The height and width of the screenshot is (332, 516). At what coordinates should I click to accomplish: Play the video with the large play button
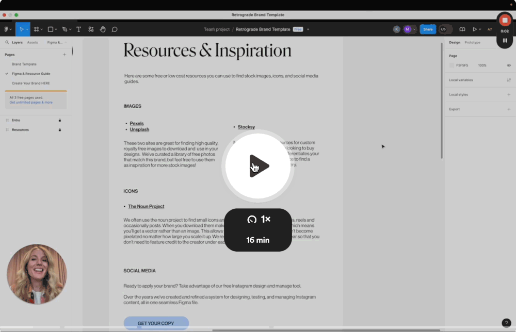258,166
